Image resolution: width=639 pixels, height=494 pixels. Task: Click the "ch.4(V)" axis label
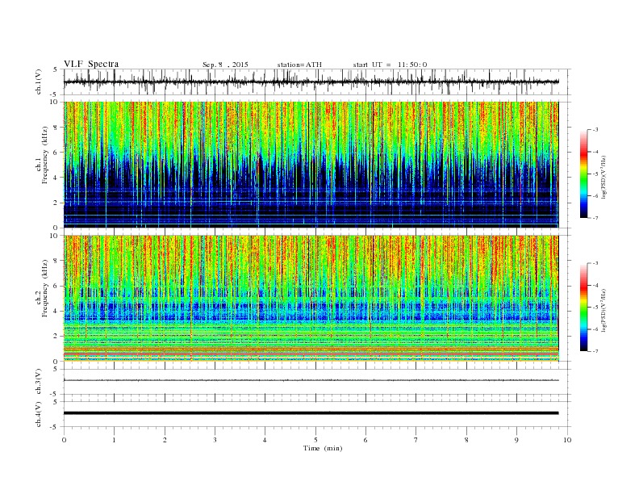(39, 414)
